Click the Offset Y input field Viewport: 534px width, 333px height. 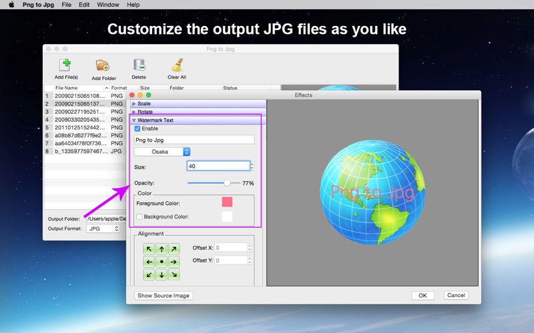[x=231, y=260]
